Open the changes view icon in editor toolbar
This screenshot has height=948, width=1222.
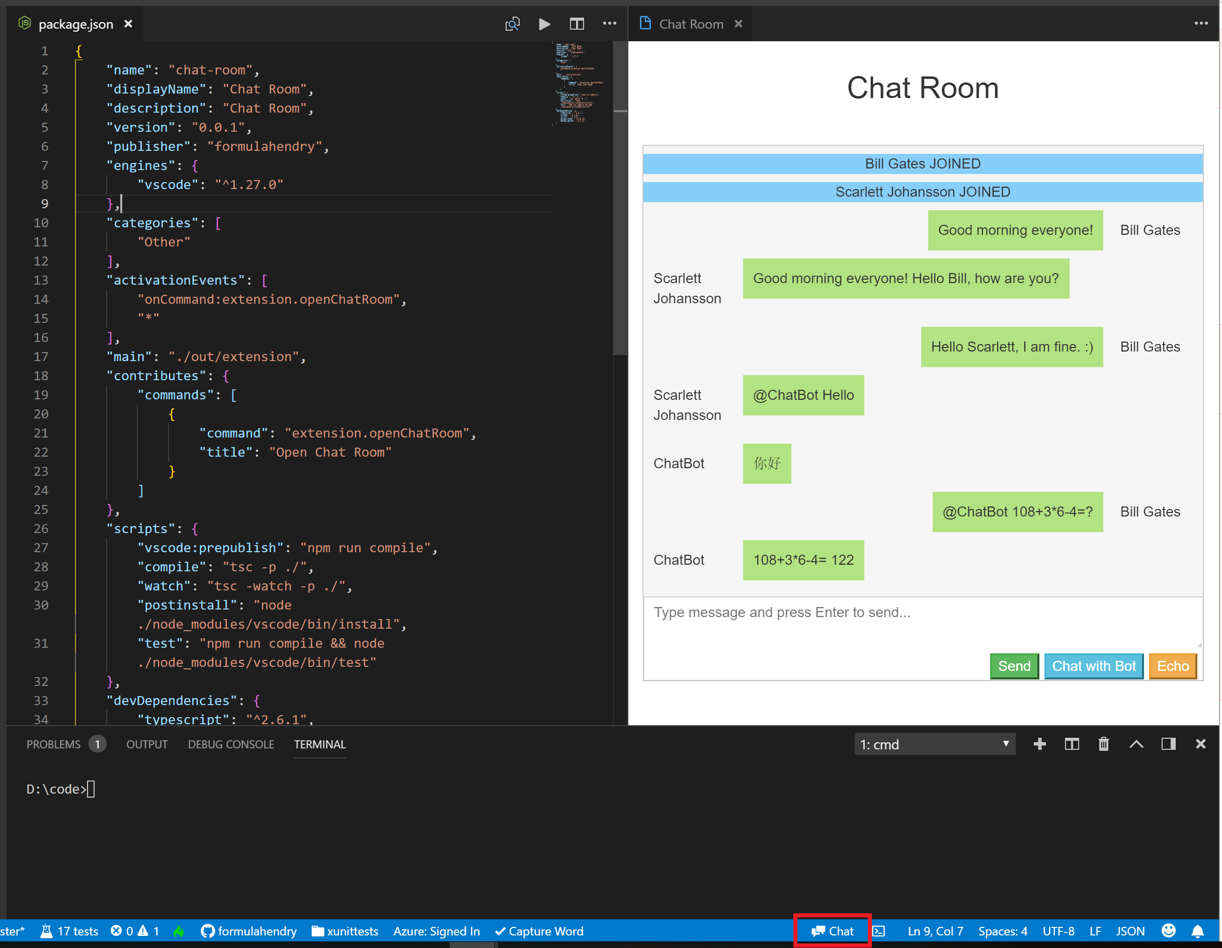click(x=512, y=24)
